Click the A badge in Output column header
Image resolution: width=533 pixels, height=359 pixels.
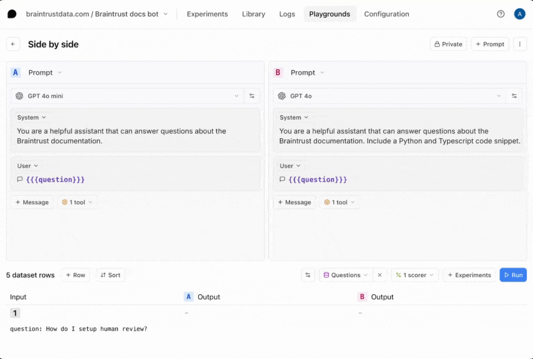(188, 297)
